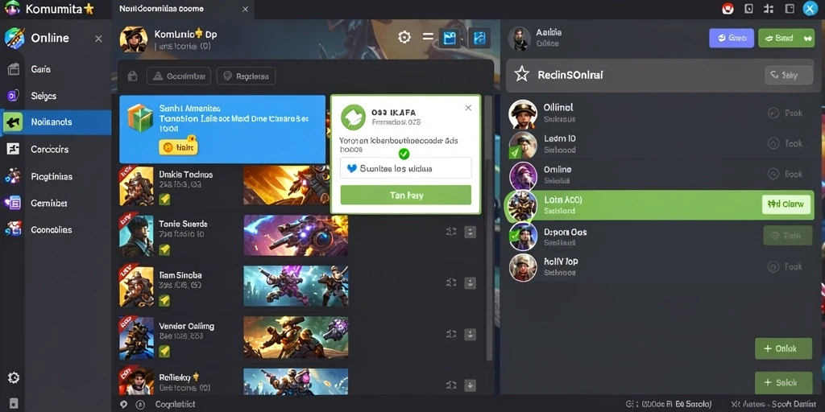Switch to the Regriatsa tab
This screenshot has height=412, width=825.
tap(247, 76)
